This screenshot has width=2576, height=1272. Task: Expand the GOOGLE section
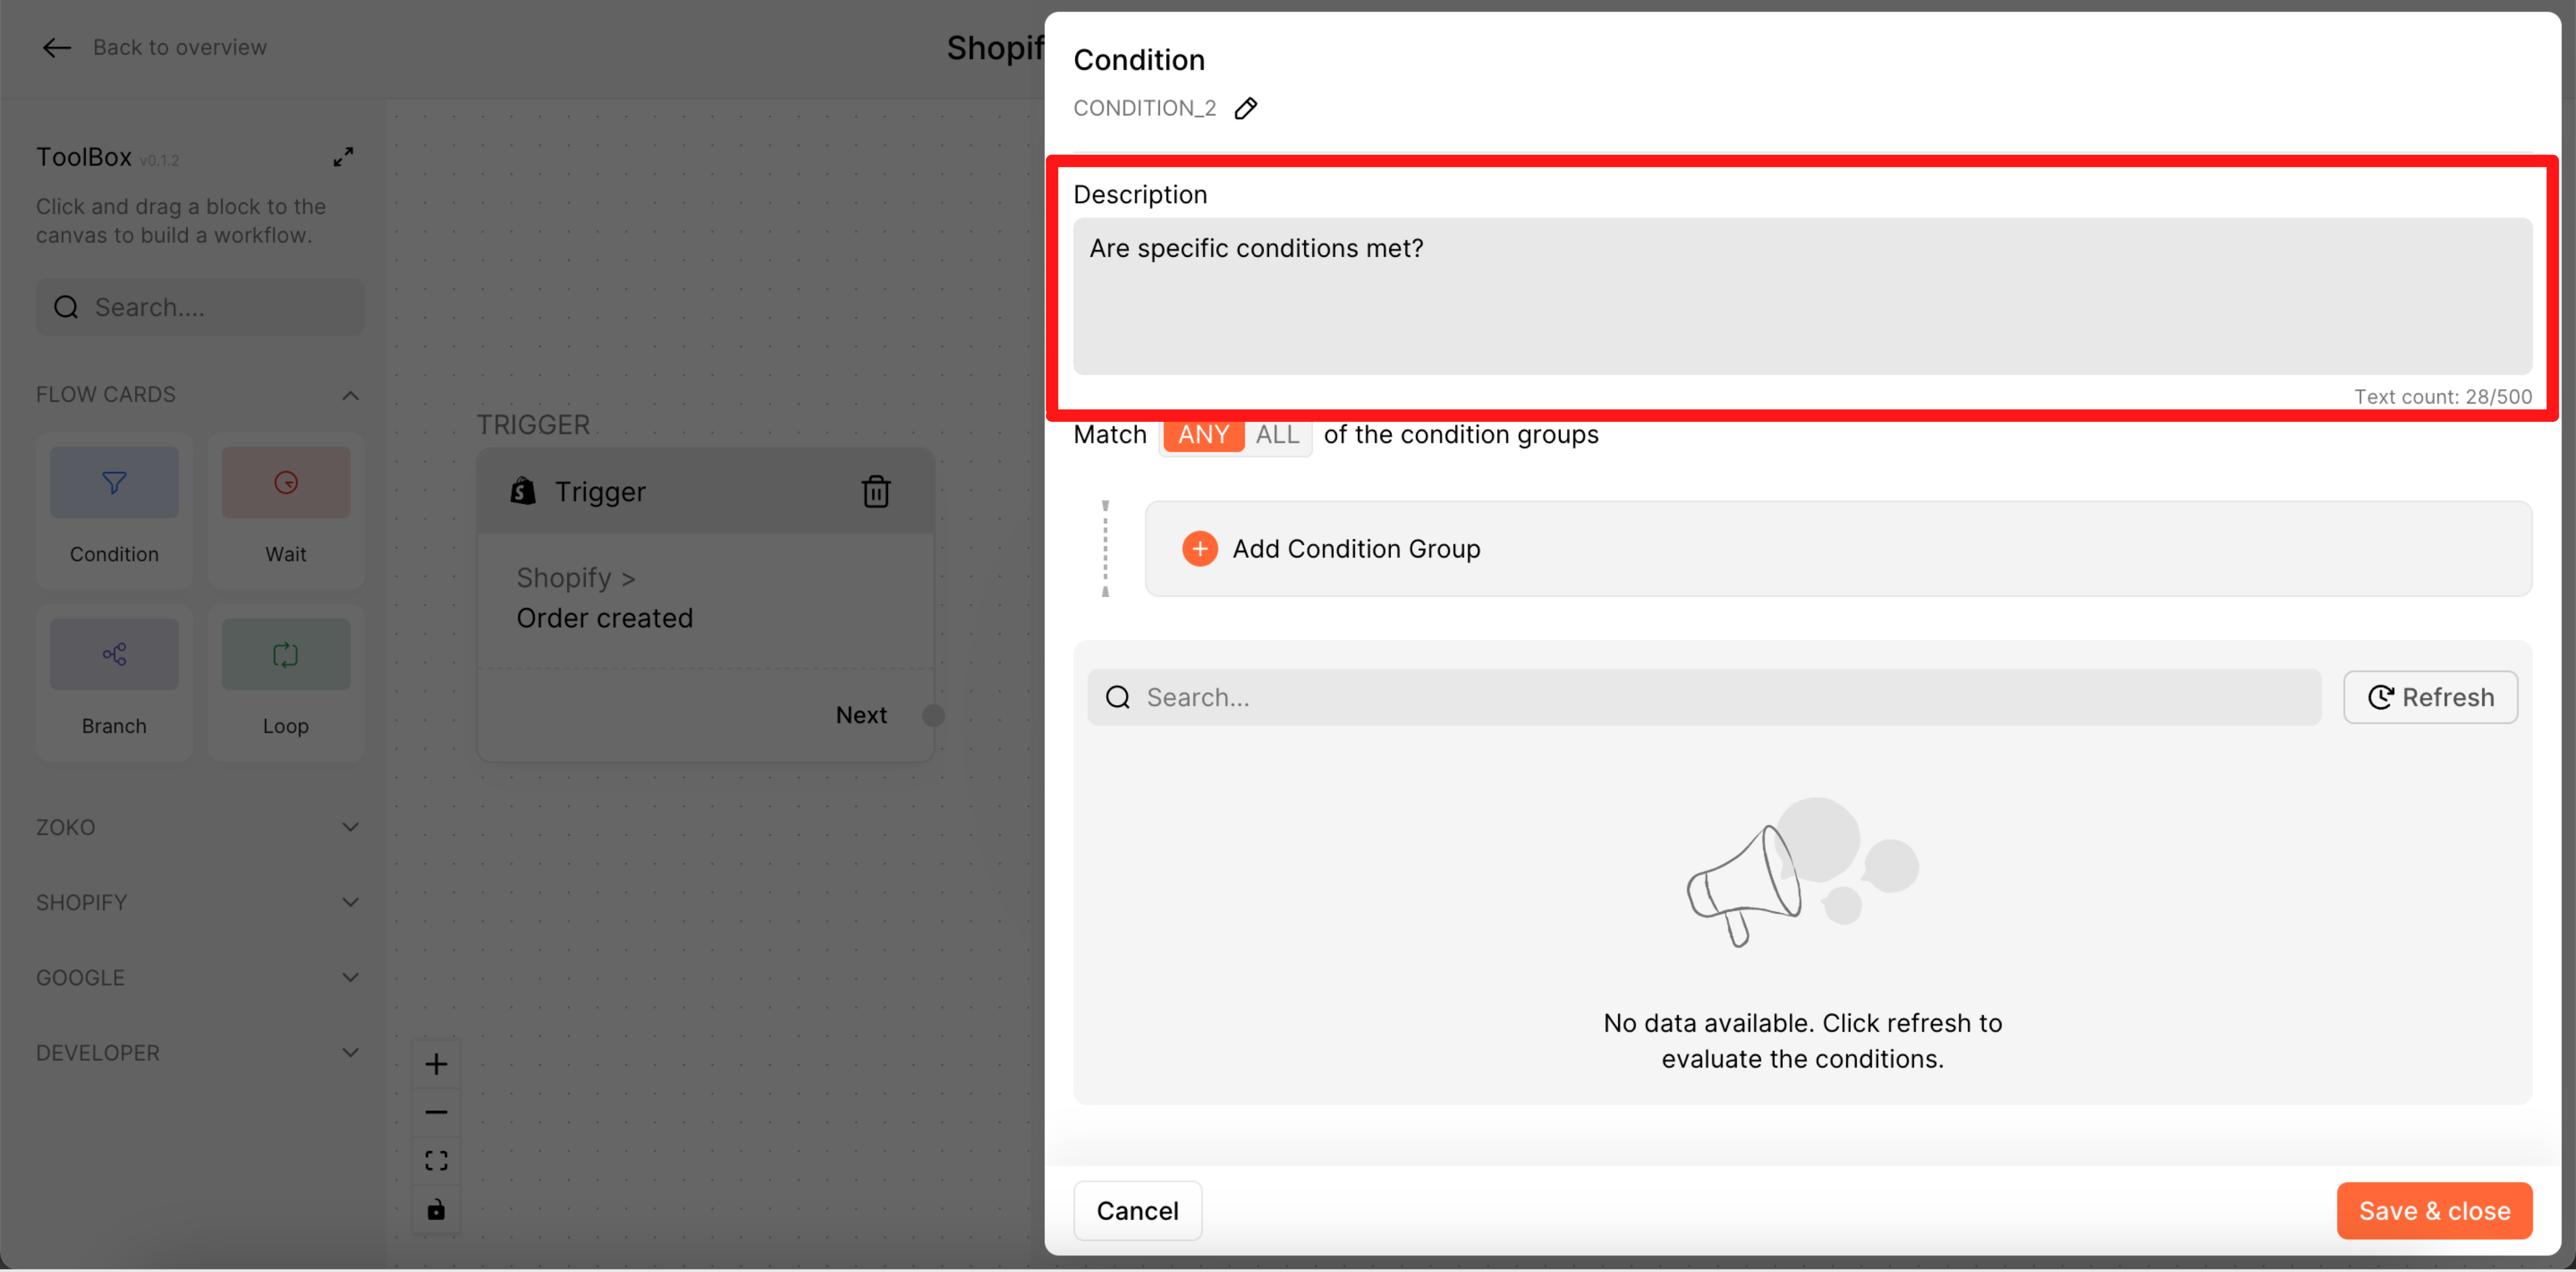[x=350, y=977]
